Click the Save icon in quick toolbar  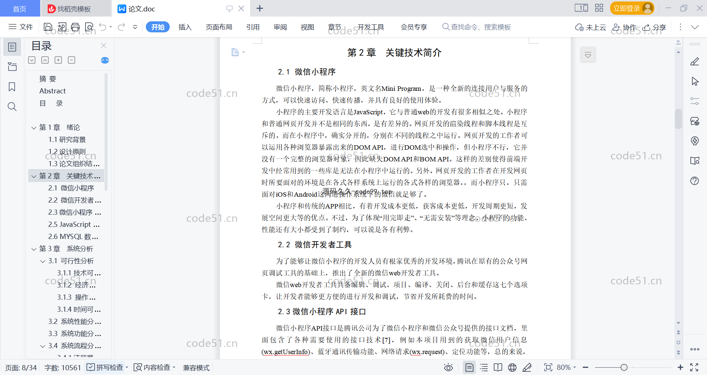(48, 27)
